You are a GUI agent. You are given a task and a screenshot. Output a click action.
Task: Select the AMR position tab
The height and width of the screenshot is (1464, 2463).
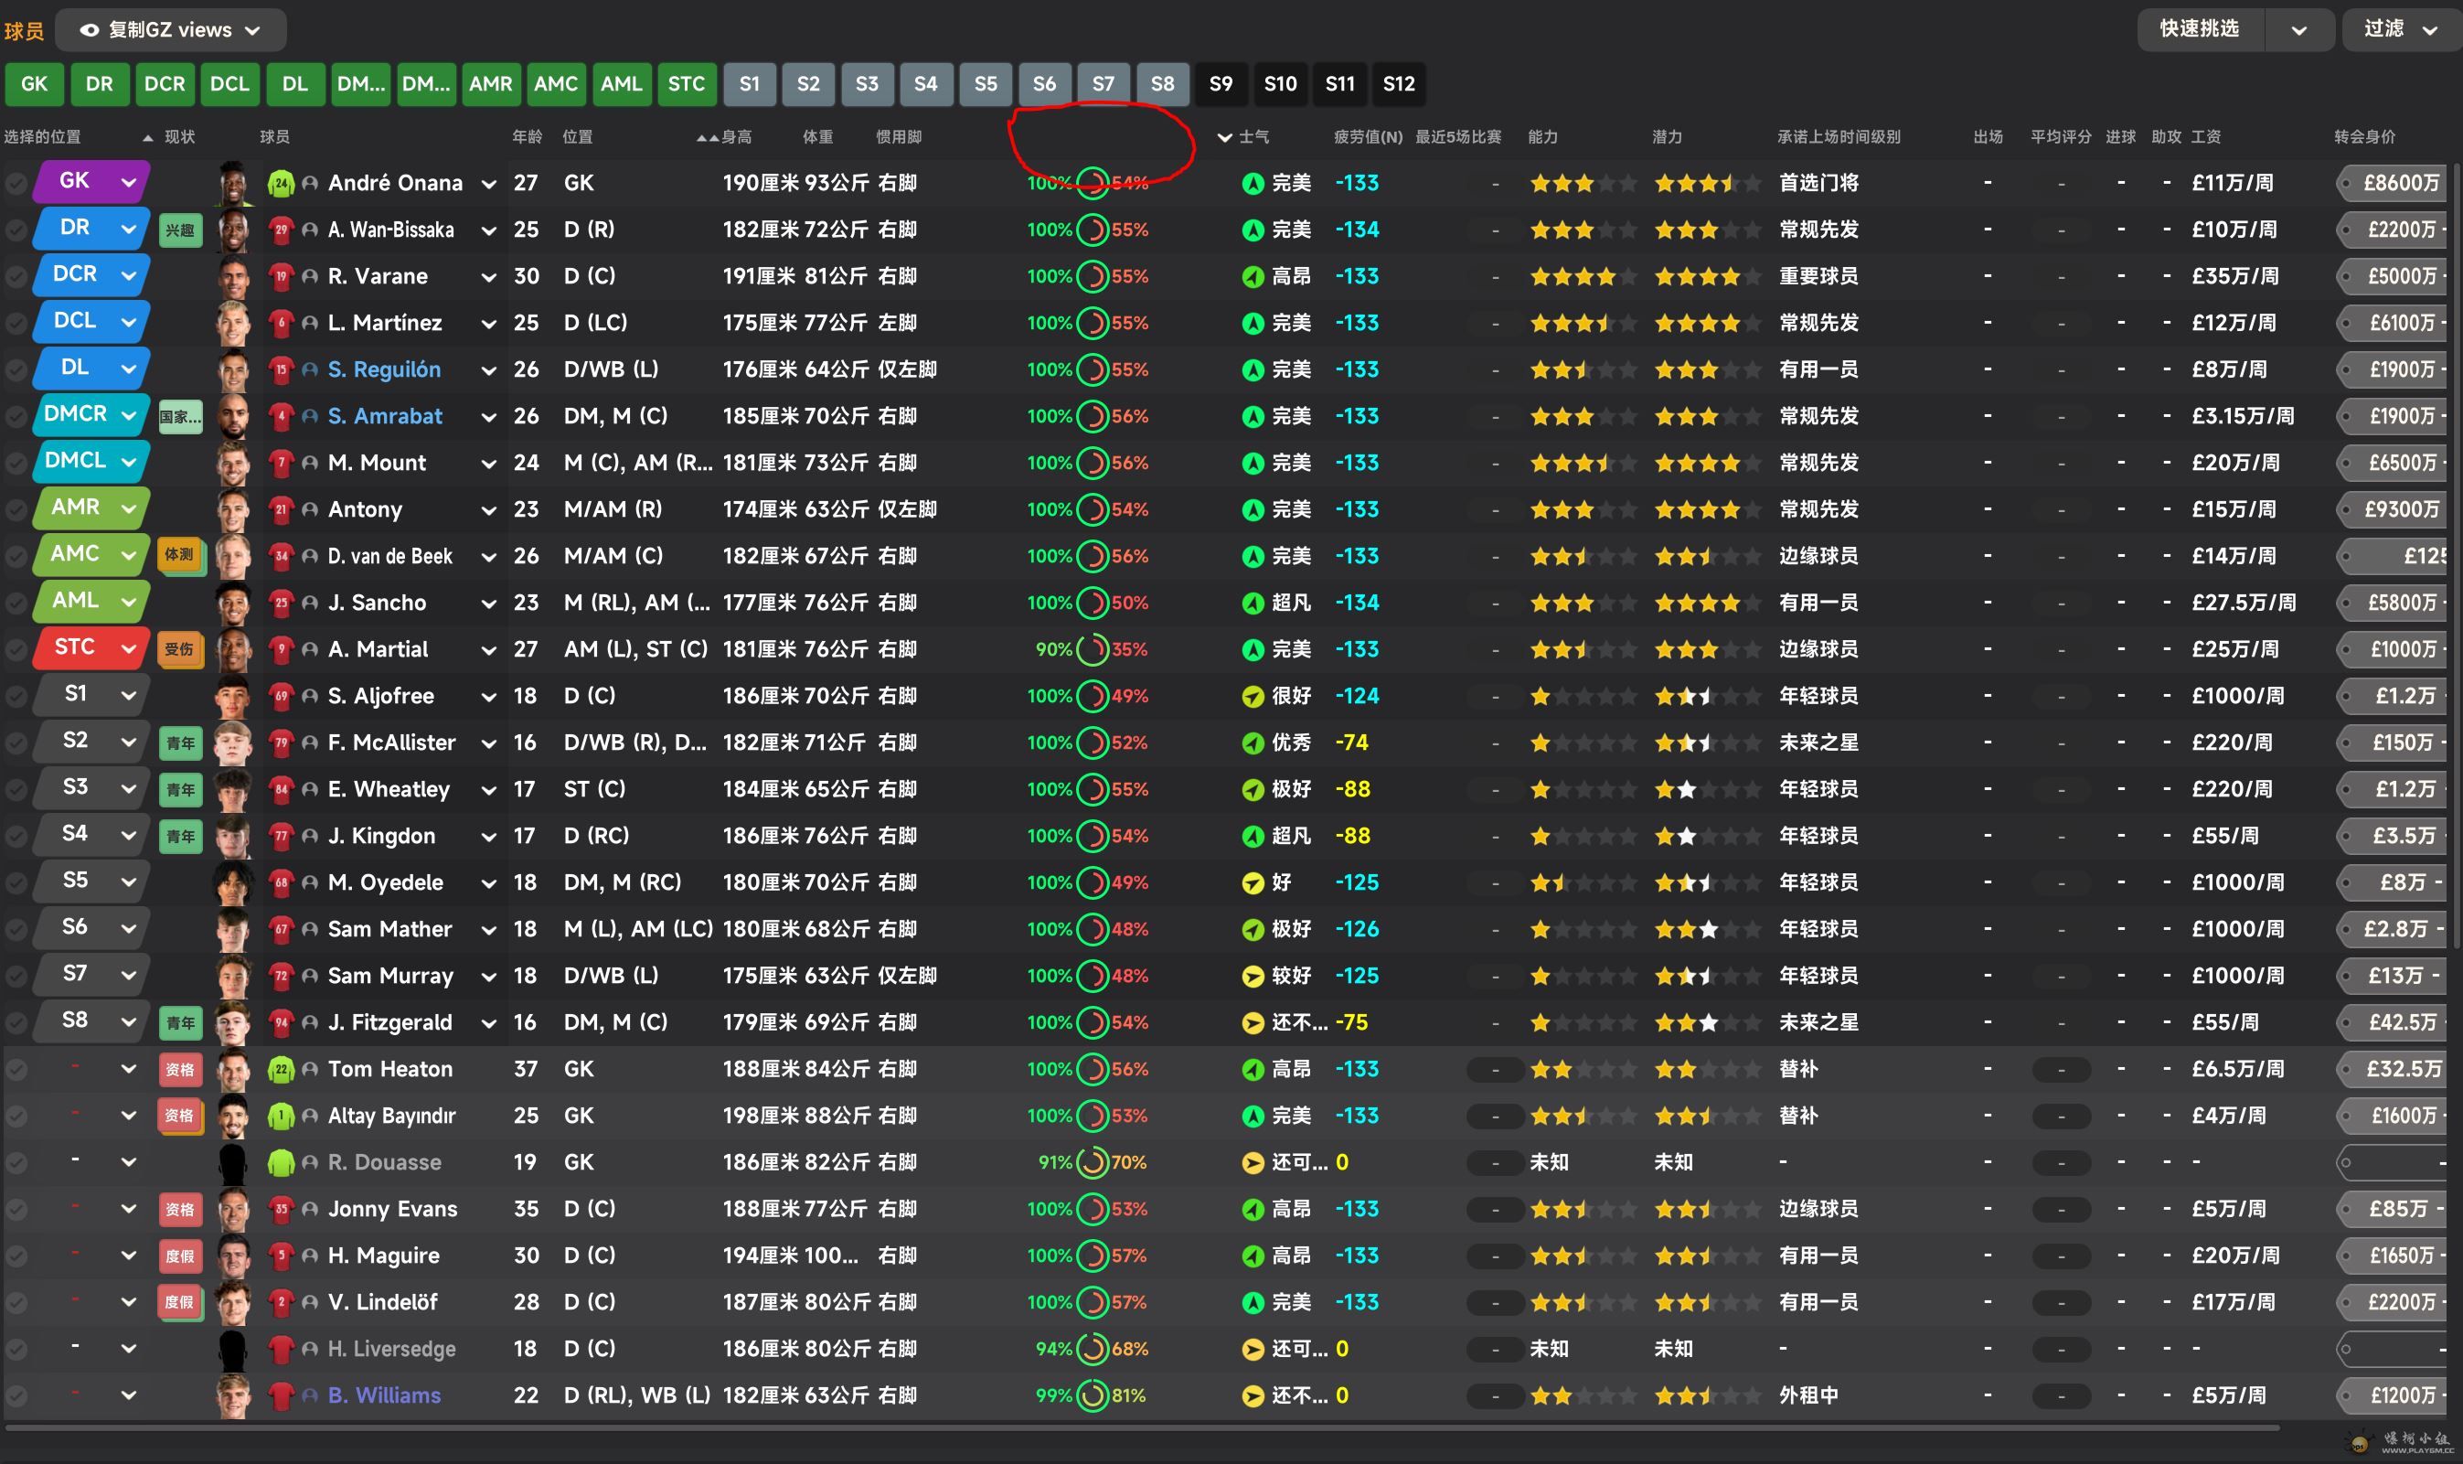click(490, 84)
